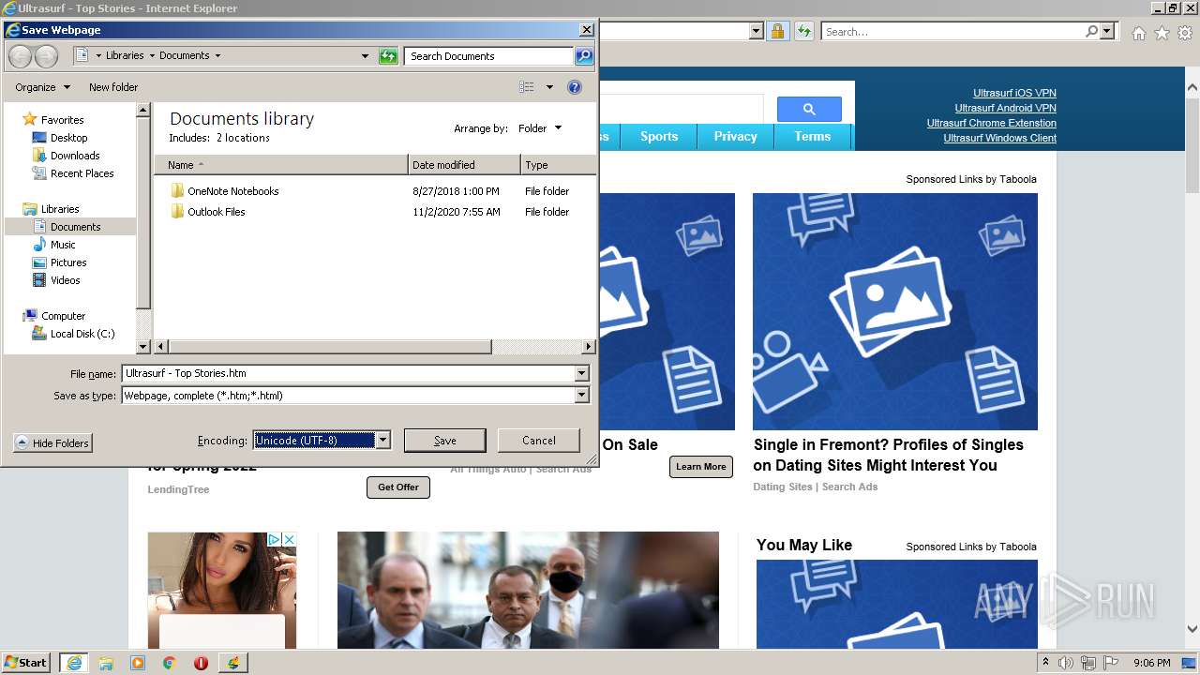Click Ultrasurf iOS VPN link
This screenshot has width=1200, height=675.
(1014, 93)
